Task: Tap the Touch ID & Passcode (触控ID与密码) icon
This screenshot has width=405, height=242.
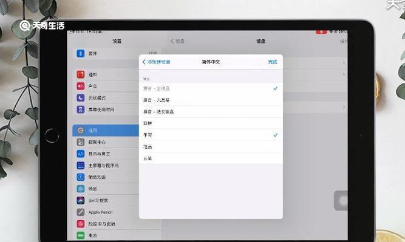Action: (x=81, y=224)
